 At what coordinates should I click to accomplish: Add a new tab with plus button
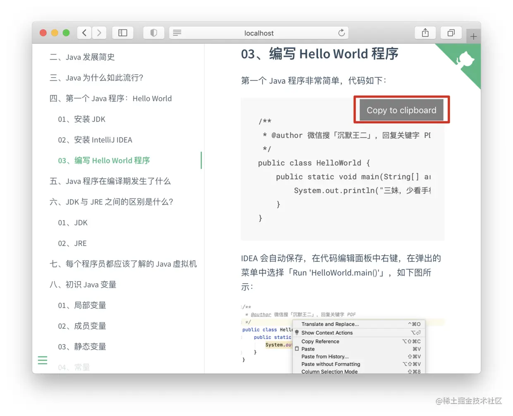click(x=473, y=36)
